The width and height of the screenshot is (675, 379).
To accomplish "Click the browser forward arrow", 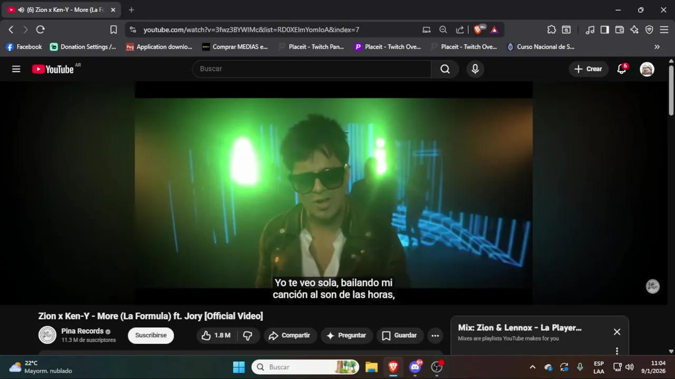I will click(25, 29).
